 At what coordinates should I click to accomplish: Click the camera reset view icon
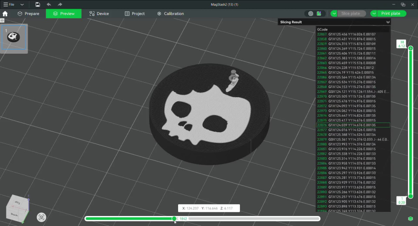(41, 217)
